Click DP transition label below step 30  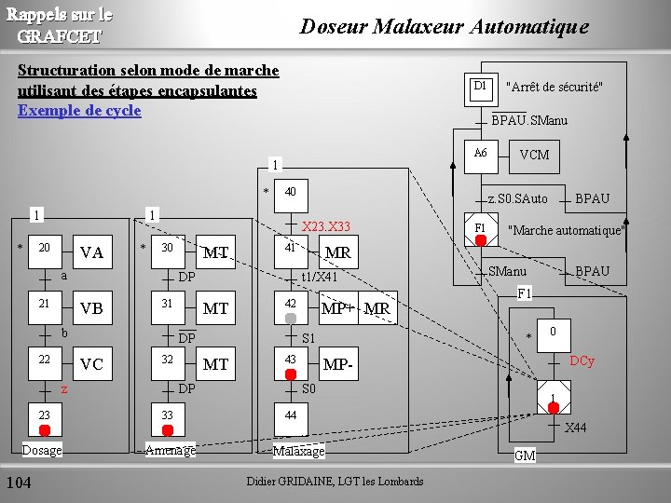pos(186,277)
